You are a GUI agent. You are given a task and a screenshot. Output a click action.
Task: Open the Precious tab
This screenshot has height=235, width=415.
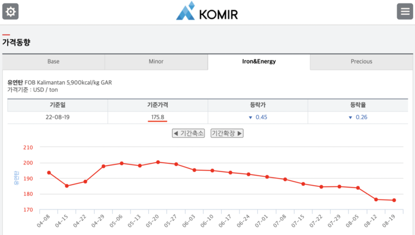click(x=362, y=62)
